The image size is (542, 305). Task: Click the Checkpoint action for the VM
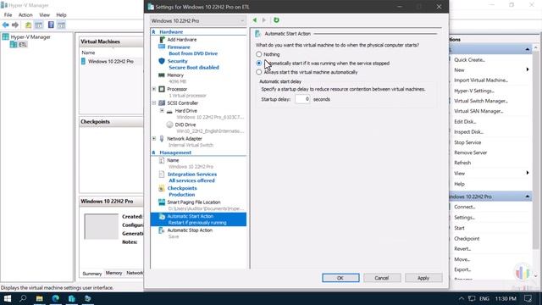click(x=467, y=239)
